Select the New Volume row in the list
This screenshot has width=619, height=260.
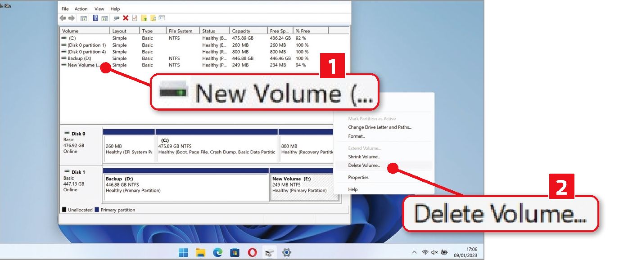coord(204,65)
